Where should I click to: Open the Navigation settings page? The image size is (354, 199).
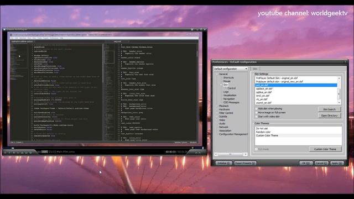pos(229,99)
